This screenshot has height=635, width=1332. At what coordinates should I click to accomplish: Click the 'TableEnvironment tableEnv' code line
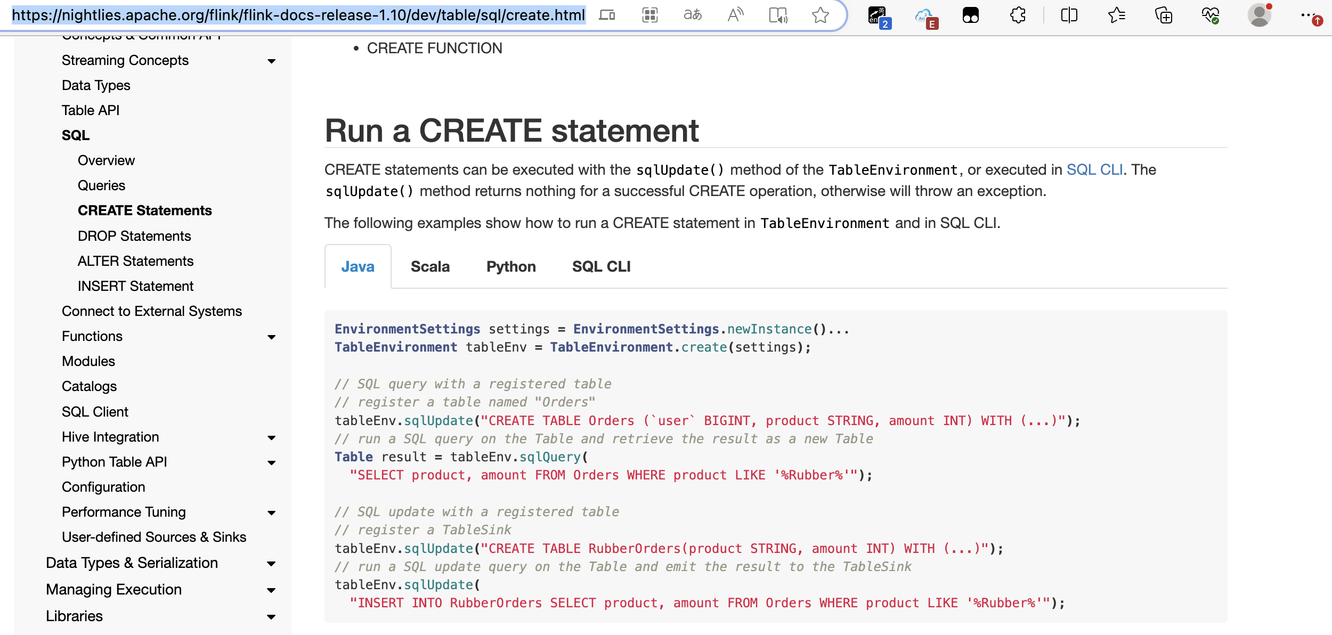tap(573, 347)
